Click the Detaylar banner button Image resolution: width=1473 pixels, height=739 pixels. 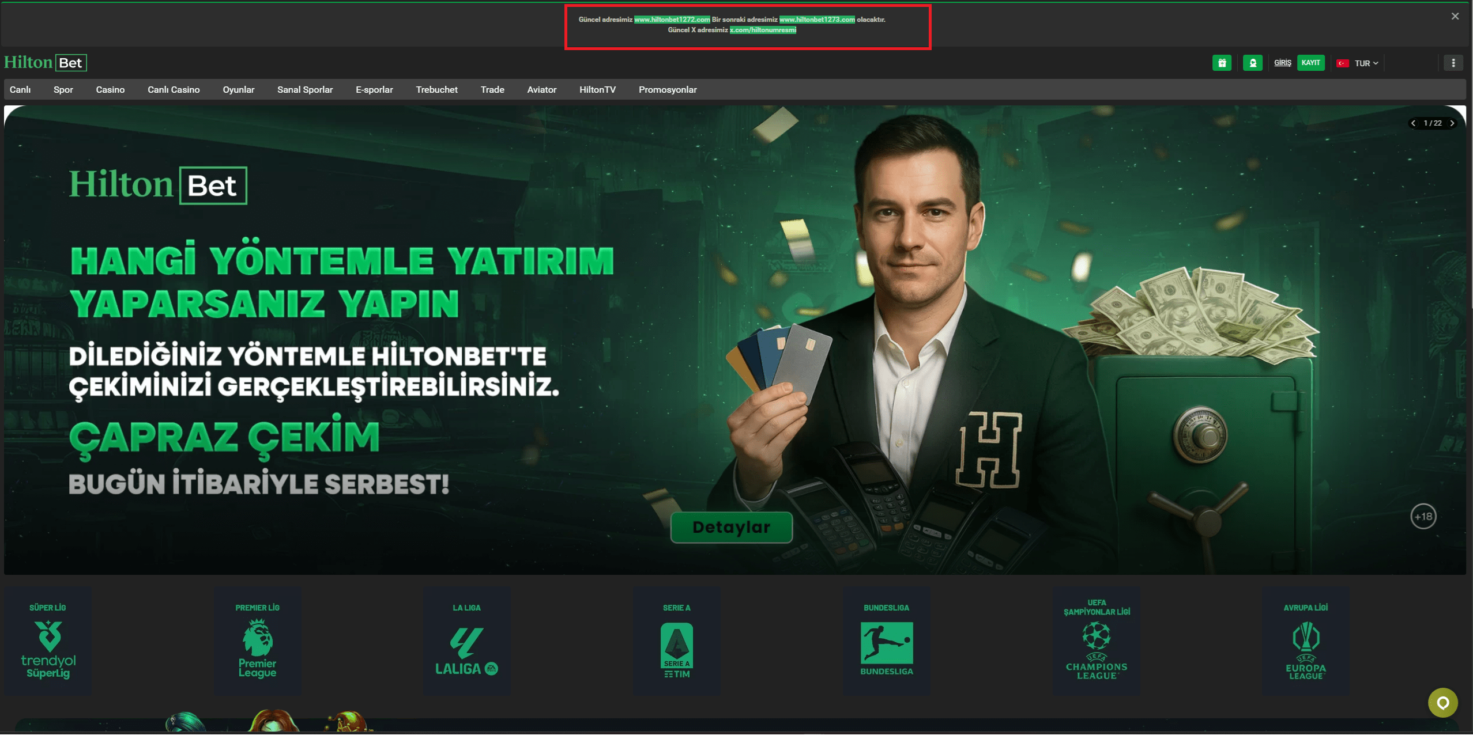pyautogui.click(x=731, y=527)
